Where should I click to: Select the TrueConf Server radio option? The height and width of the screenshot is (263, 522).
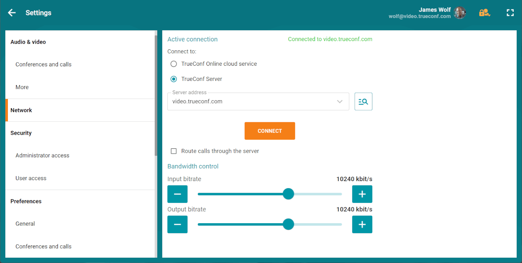[x=174, y=79]
